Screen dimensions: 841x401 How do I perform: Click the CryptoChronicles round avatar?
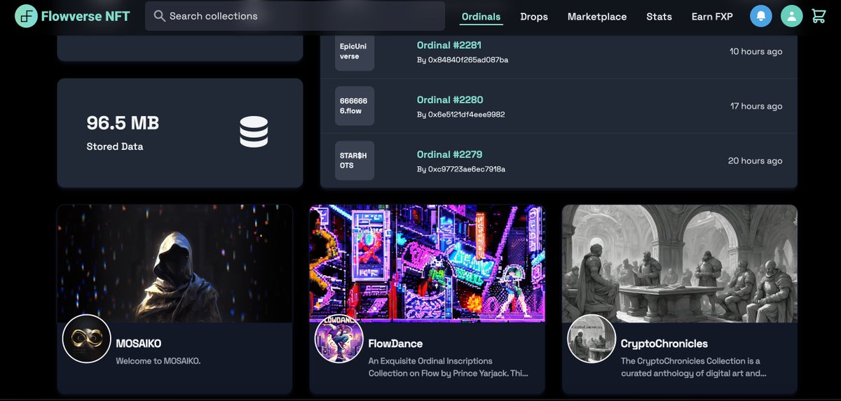592,339
